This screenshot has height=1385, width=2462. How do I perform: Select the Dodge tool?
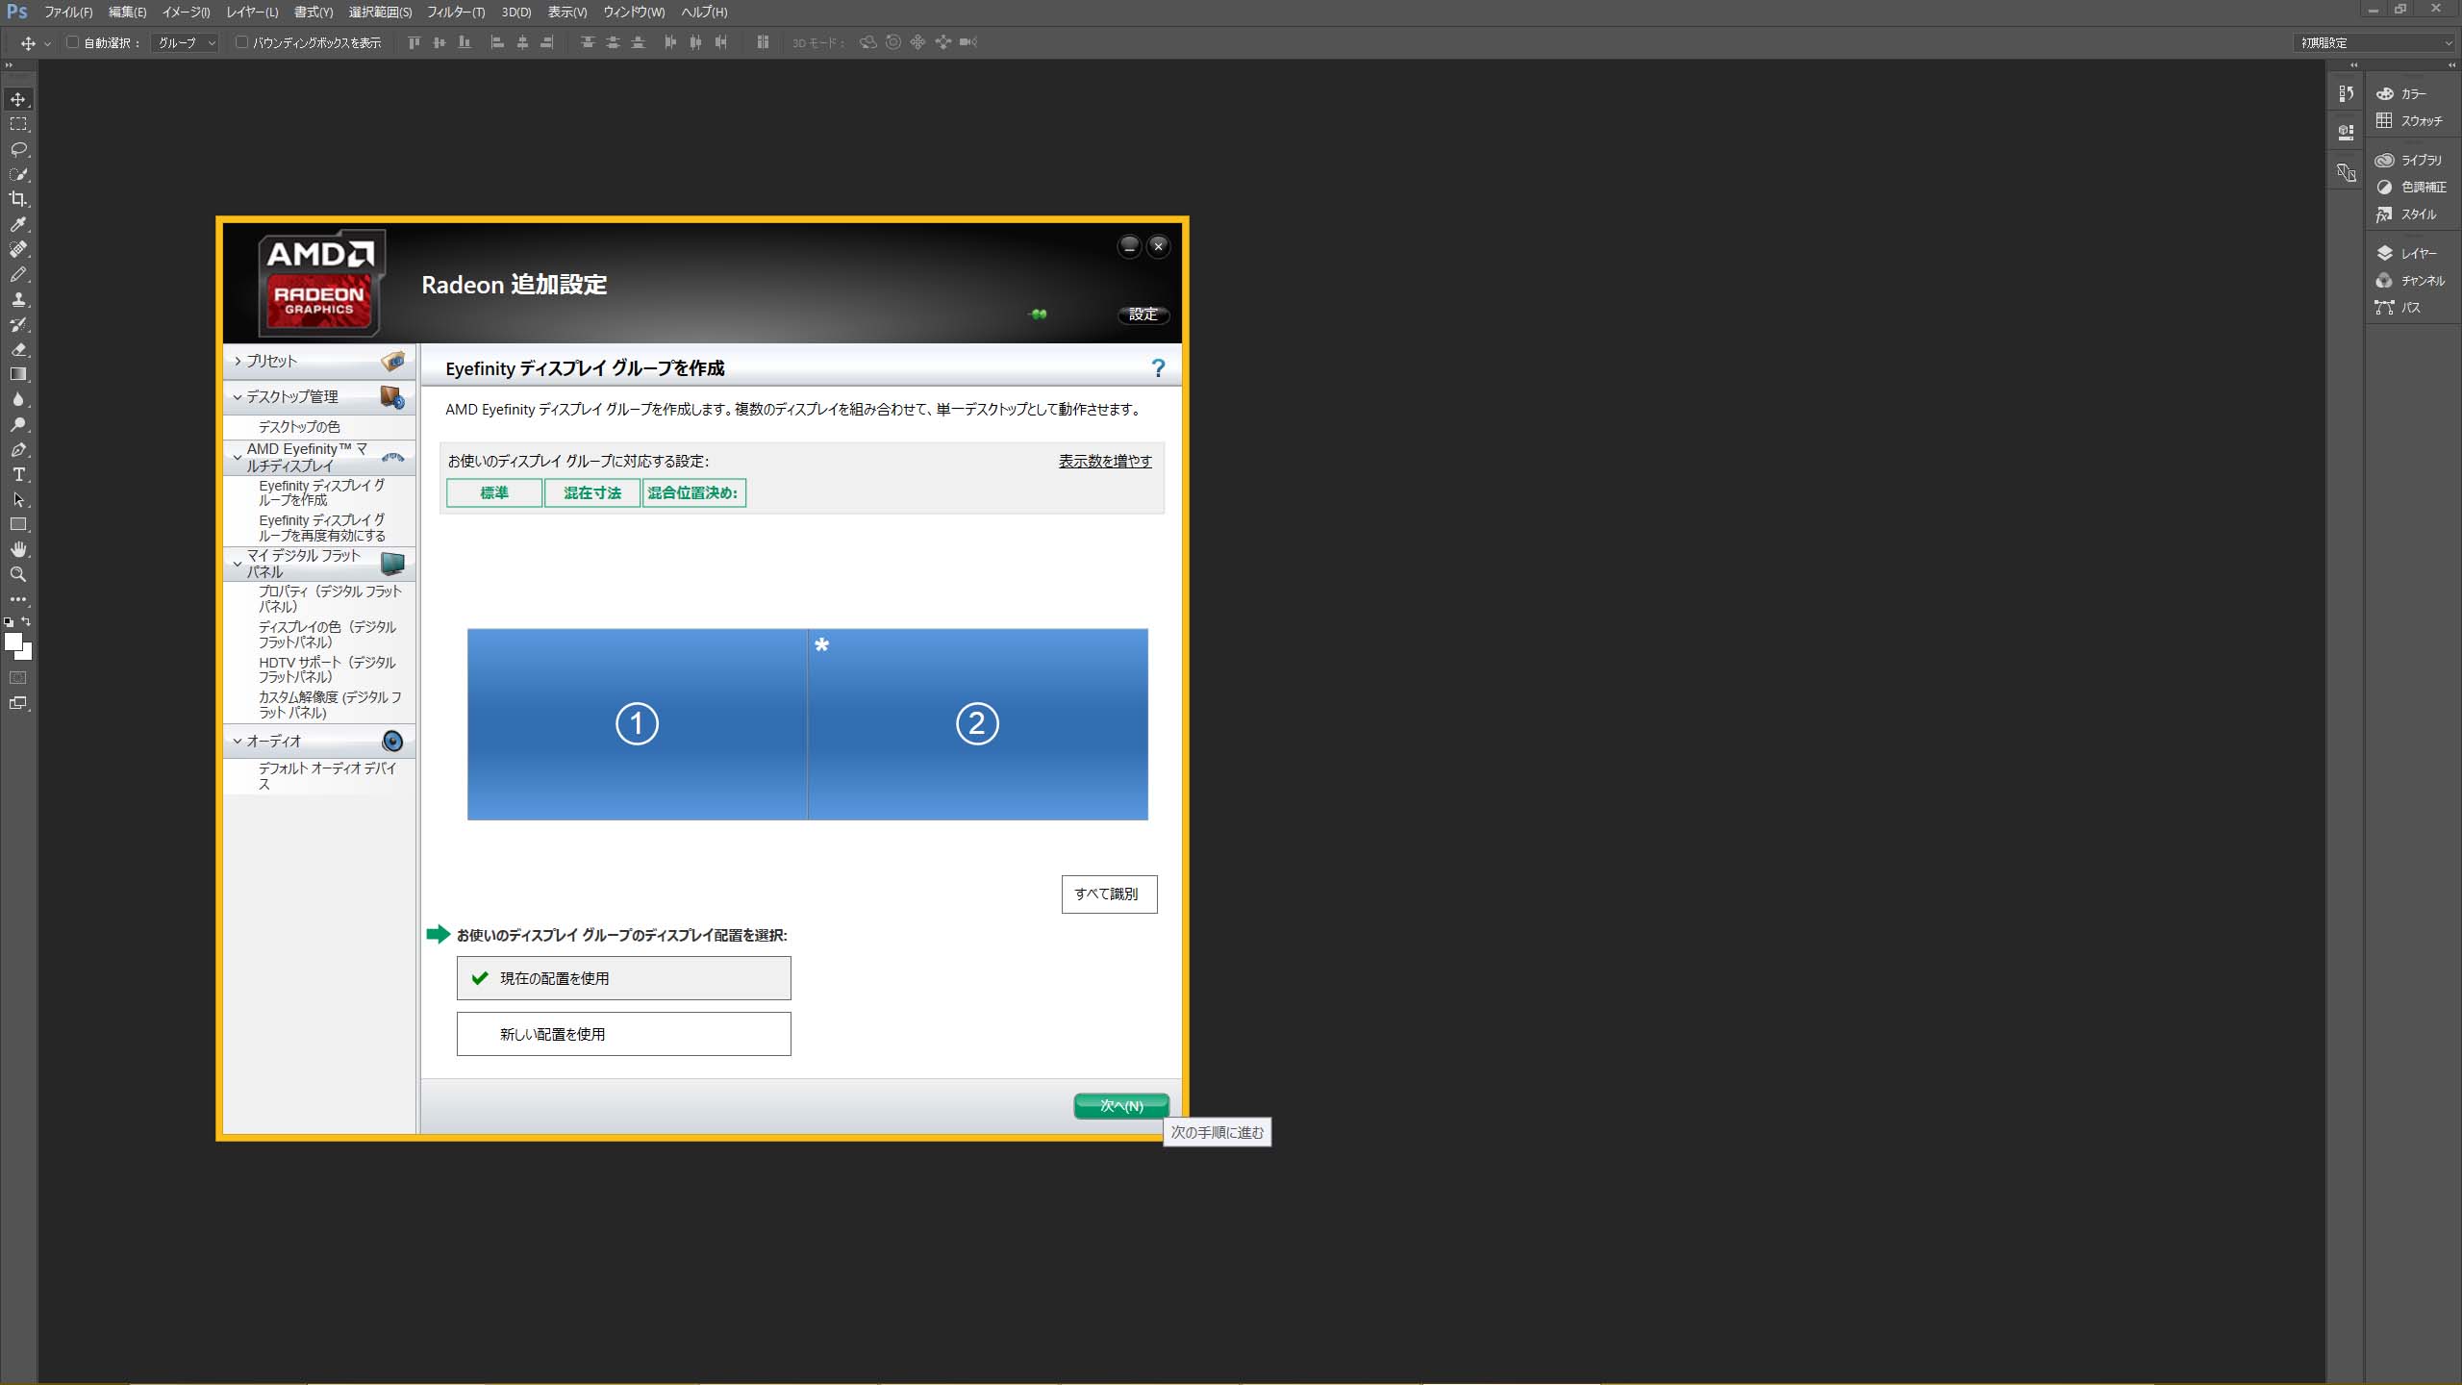click(18, 424)
